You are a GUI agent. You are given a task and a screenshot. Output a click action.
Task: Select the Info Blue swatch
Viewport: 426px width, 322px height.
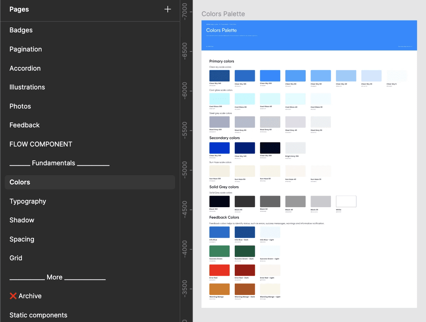pyautogui.click(x=220, y=232)
